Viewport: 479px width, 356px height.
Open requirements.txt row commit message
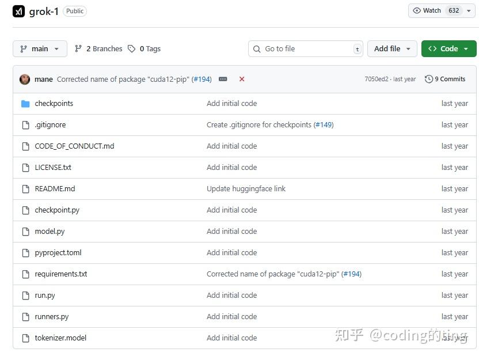273,274
